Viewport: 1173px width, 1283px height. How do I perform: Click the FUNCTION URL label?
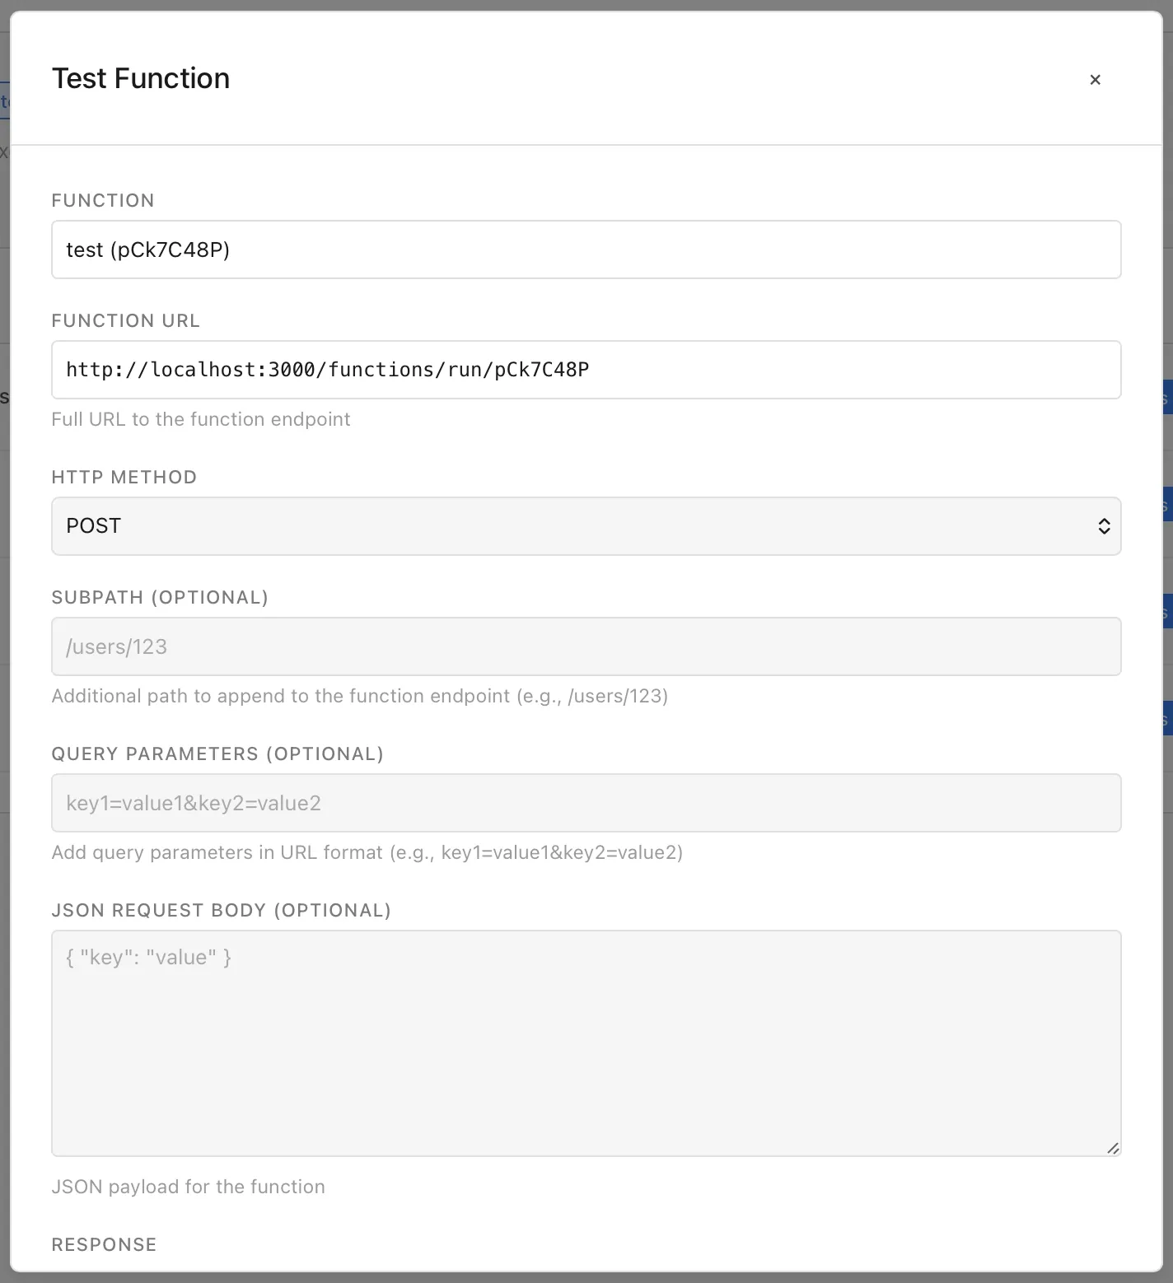[x=126, y=320]
